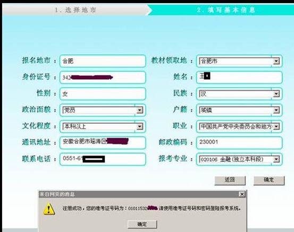Open the 政治面貌 dropdown showing 党员
Screen dimensions: 294x232
click(139, 110)
